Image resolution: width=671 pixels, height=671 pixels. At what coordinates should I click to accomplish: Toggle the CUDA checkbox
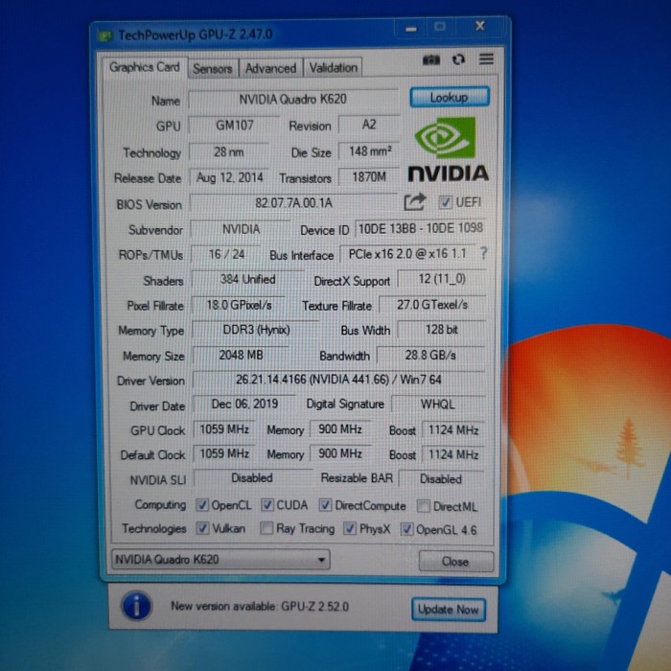[x=267, y=505]
